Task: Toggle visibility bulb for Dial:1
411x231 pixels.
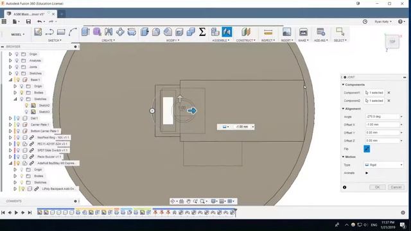Action: pos(18,118)
